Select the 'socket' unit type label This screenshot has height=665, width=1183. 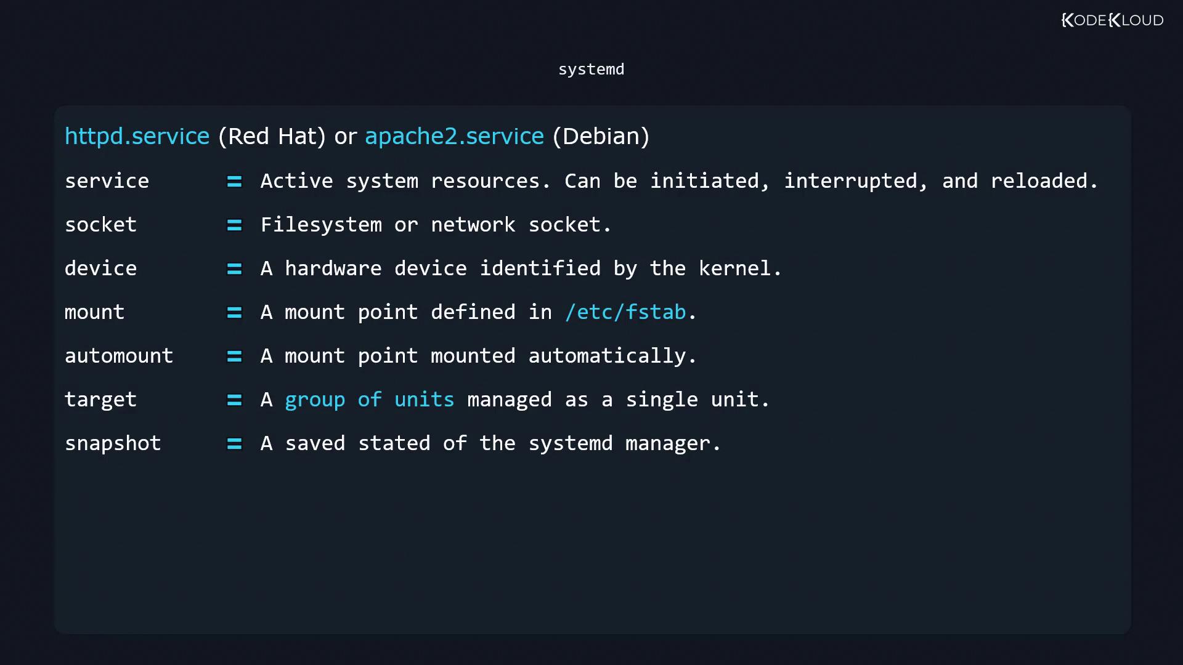tap(100, 225)
